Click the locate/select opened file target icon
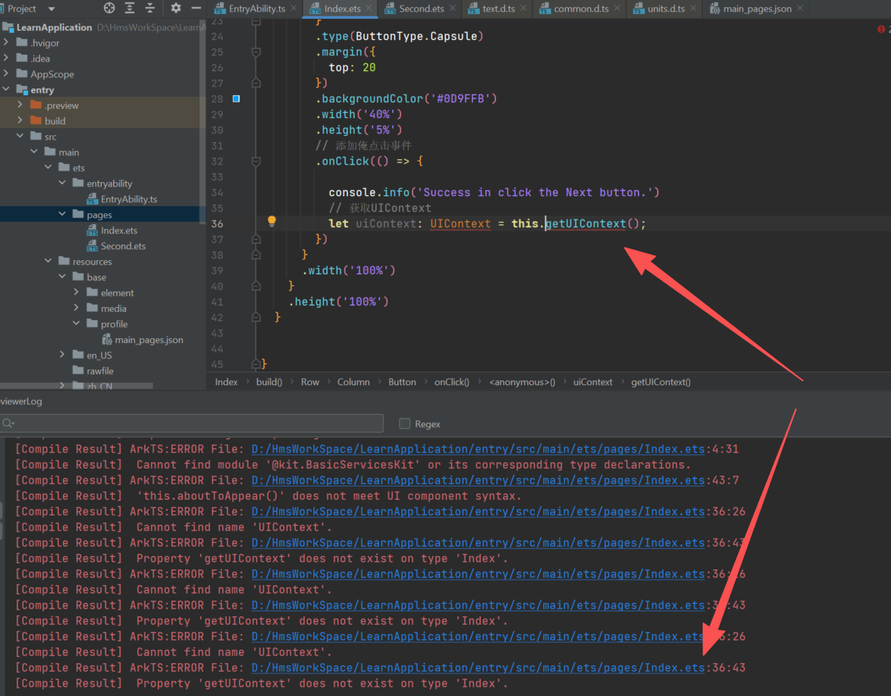 [109, 9]
